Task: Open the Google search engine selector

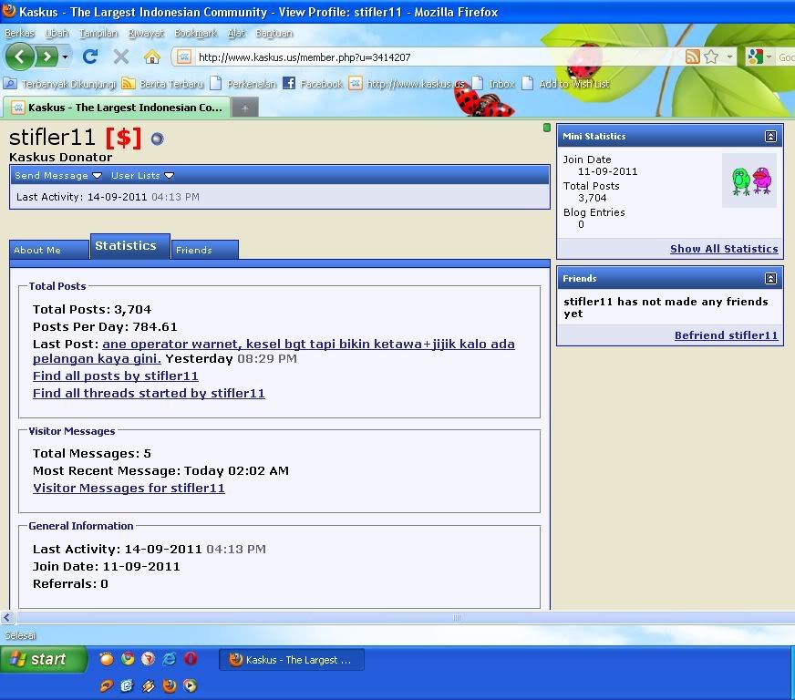Action: tap(759, 57)
